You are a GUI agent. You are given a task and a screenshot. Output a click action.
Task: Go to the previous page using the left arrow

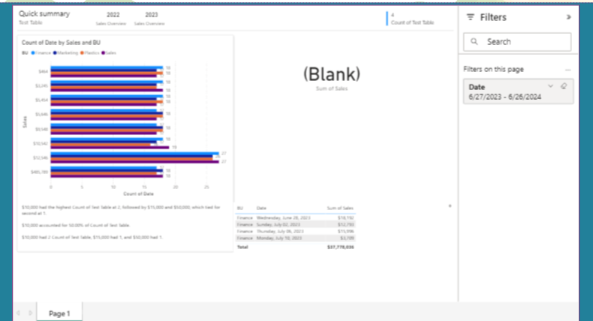click(19, 312)
